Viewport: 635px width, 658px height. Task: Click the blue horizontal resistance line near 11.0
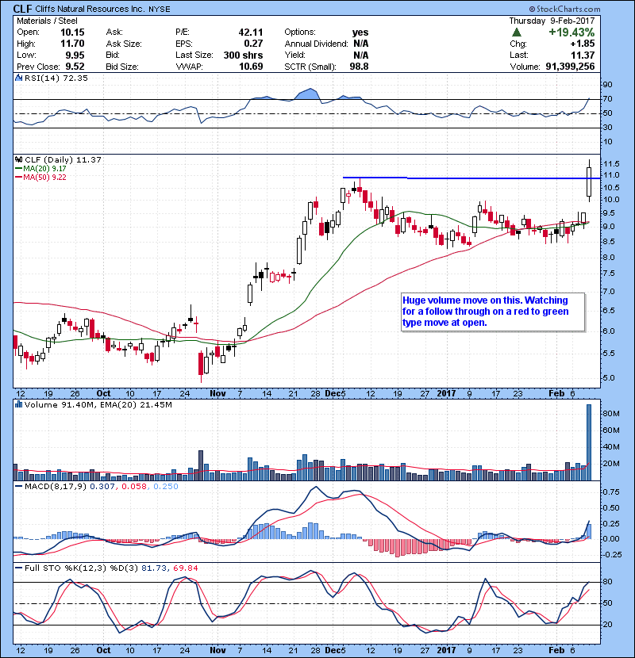tap(471, 178)
